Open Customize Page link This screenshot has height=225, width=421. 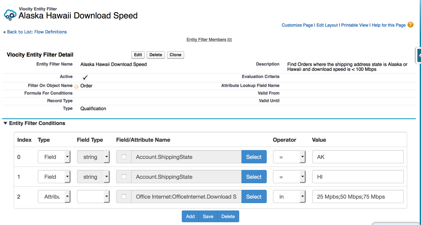(x=297, y=25)
